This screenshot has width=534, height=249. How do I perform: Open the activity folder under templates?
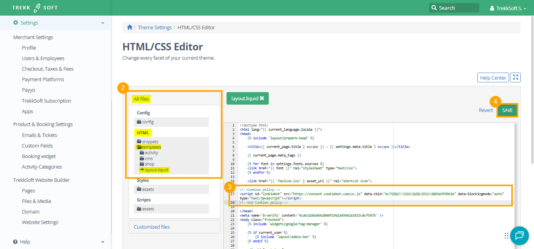pyautogui.click(x=151, y=153)
